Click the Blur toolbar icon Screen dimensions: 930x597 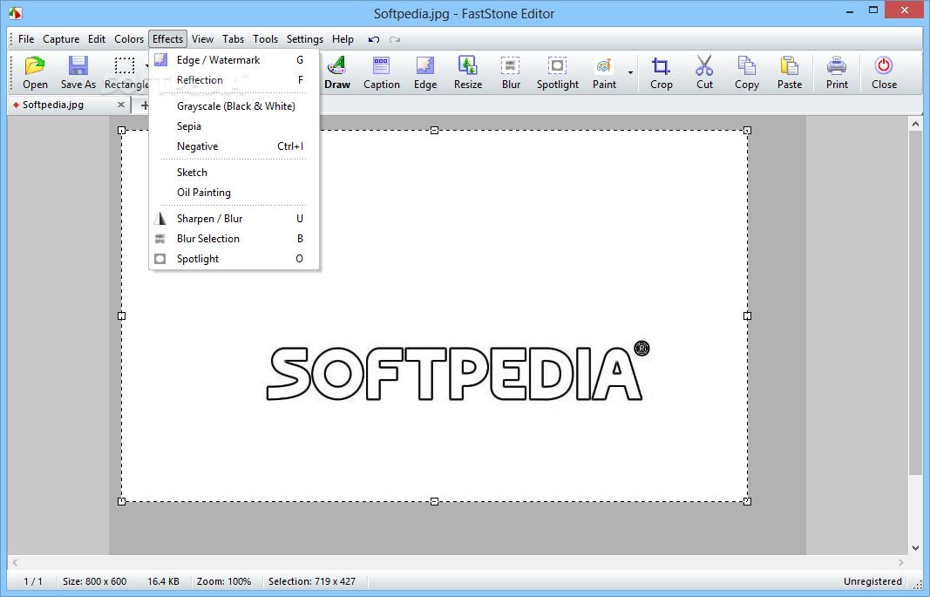[511, 72]
